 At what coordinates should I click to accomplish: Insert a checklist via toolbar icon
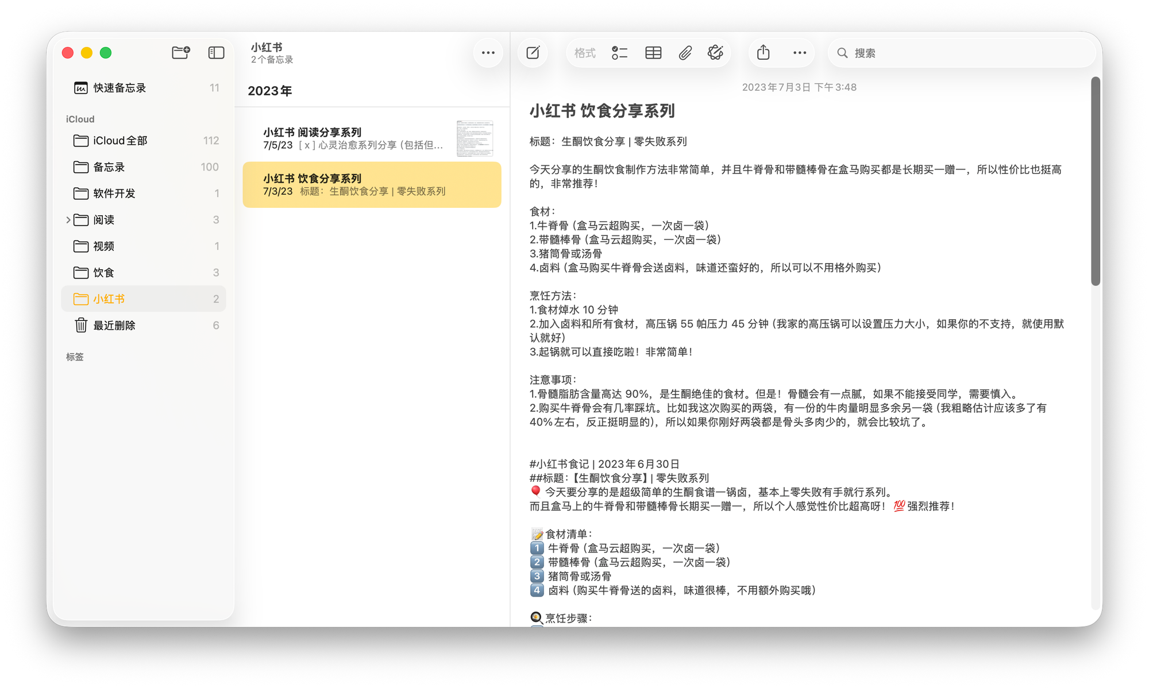pos(619,53)
